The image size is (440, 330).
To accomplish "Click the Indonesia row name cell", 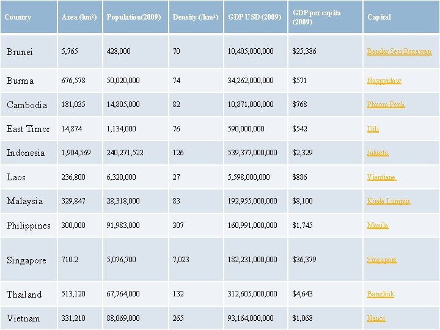I will (26, 153).
